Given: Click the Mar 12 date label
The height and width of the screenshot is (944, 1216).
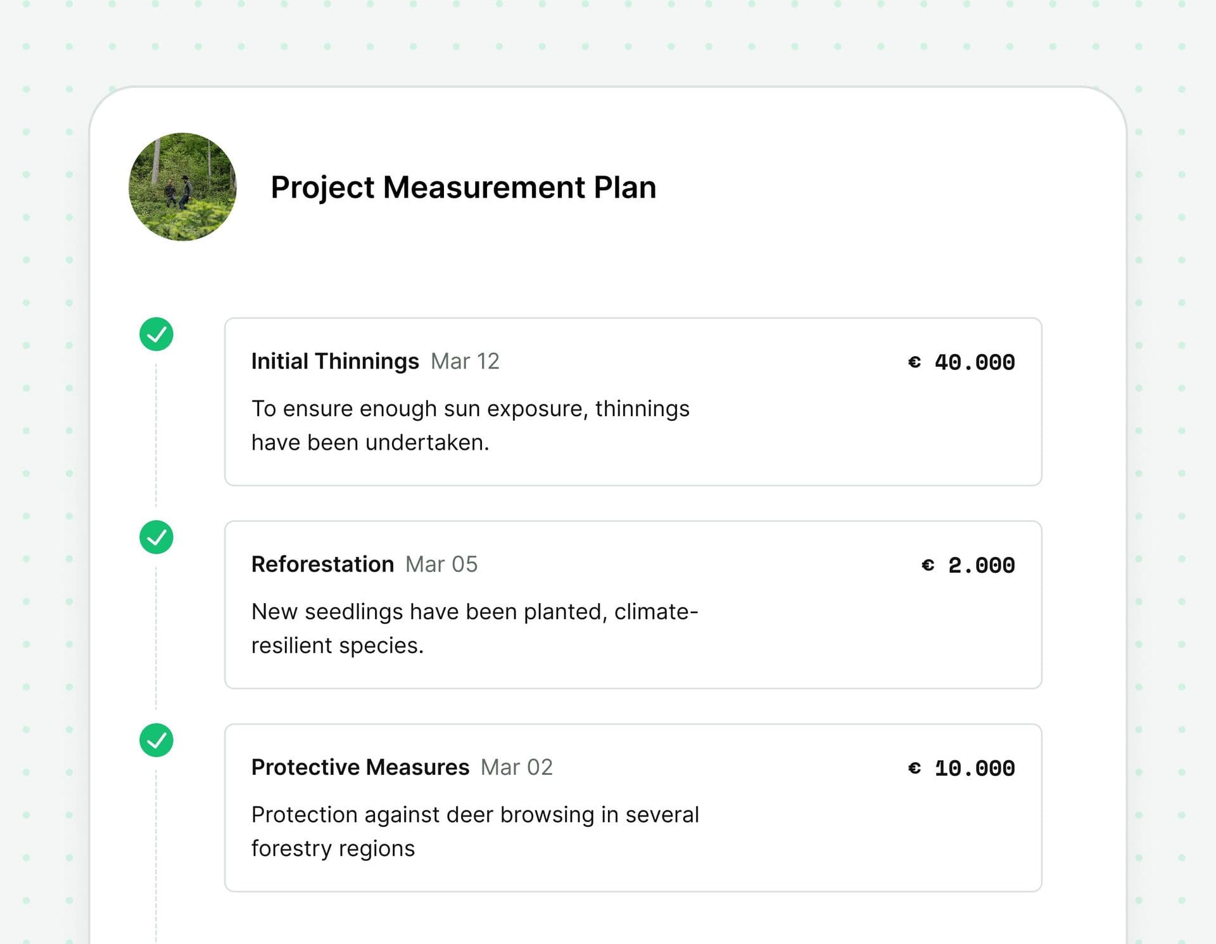Looking at the screenshot, I should (465, 362).
